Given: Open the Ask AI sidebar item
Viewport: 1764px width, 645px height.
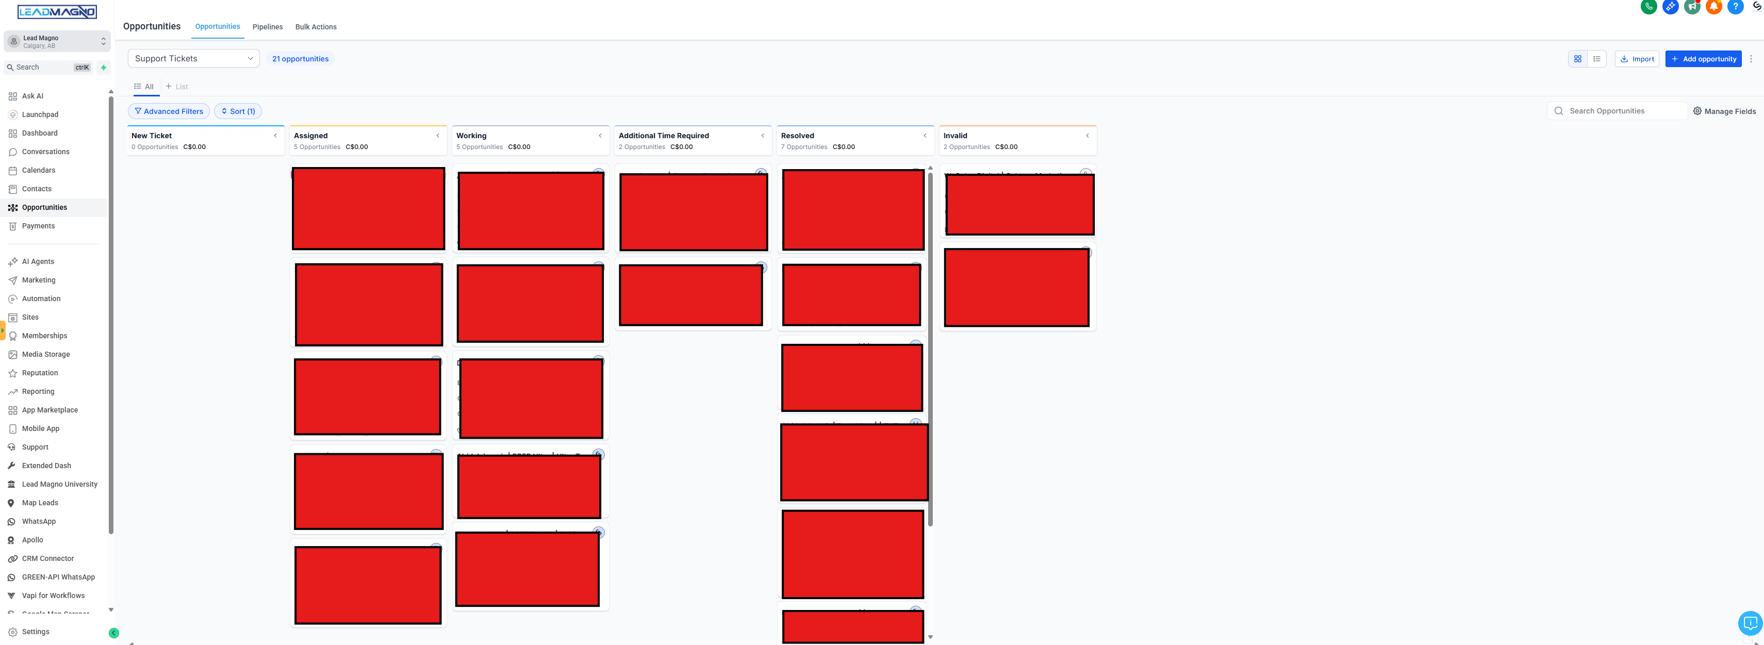Looking at the screenshot, I should pos(31,96).
